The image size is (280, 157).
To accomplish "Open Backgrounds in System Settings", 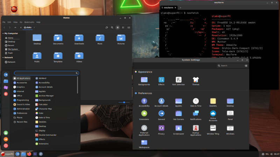I will tap(144, 81).
